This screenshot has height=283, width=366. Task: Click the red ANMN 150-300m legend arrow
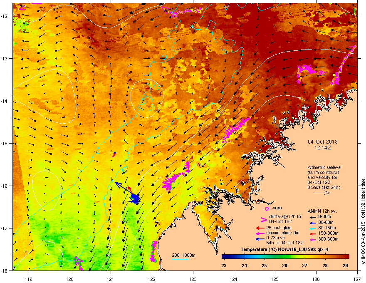[312, 233]
